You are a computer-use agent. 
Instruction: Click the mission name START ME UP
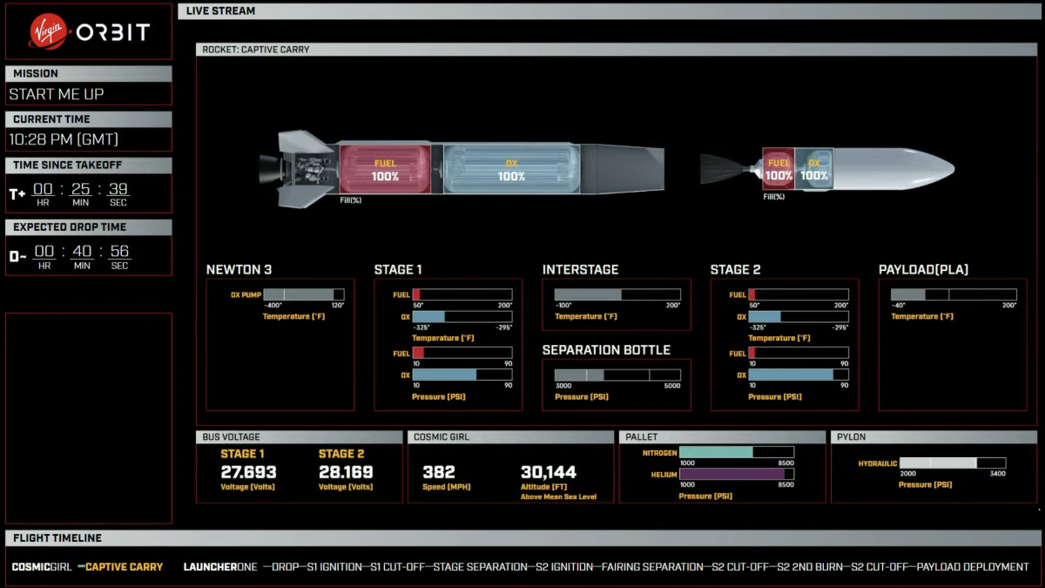coord(57,94)
